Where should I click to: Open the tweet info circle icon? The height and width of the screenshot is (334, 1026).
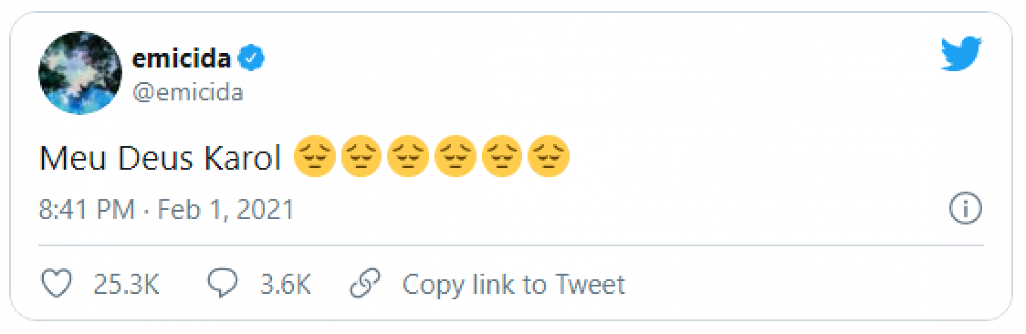tap(965, 208)
